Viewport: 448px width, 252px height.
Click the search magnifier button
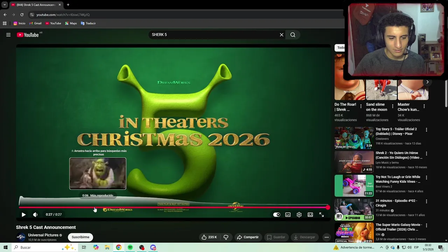click(x=293, y=35)
